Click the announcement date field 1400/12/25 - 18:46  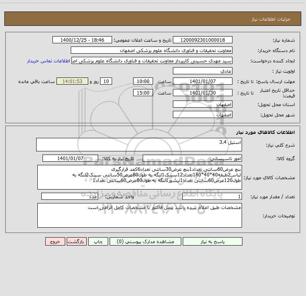(x=82, y=40)
